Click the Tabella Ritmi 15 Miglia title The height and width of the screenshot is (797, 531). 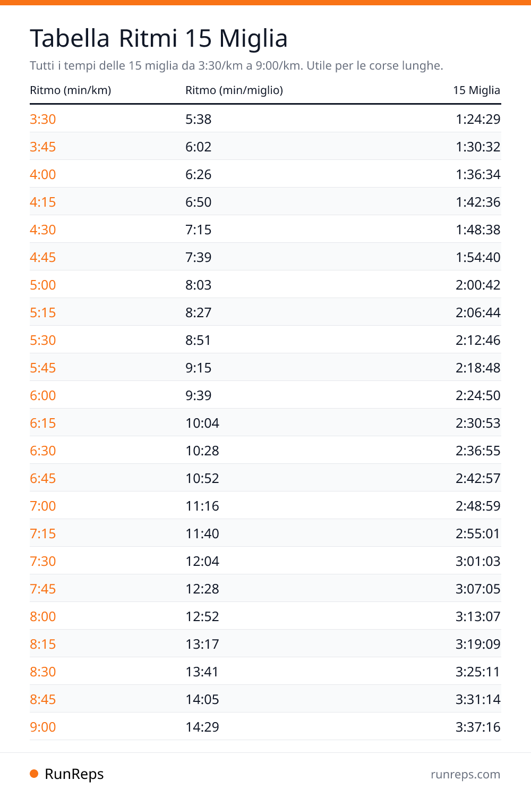pyautogui.click(x=159, y=38)
